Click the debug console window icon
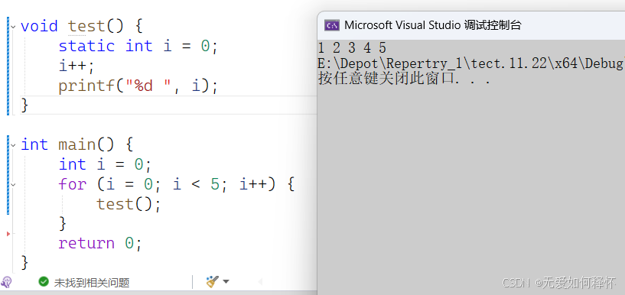The height and width of the screenshot is (295, 625). [332, 25]
